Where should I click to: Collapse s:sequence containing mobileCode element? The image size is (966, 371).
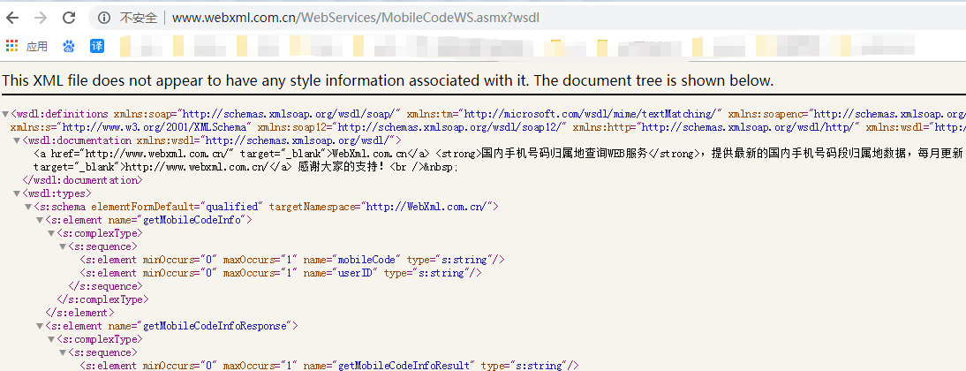[62, 246]
